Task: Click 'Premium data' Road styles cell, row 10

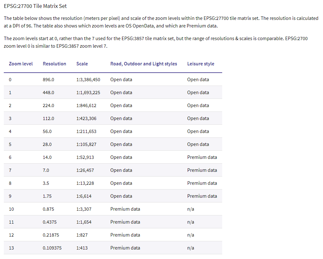Action: (125, 209)
